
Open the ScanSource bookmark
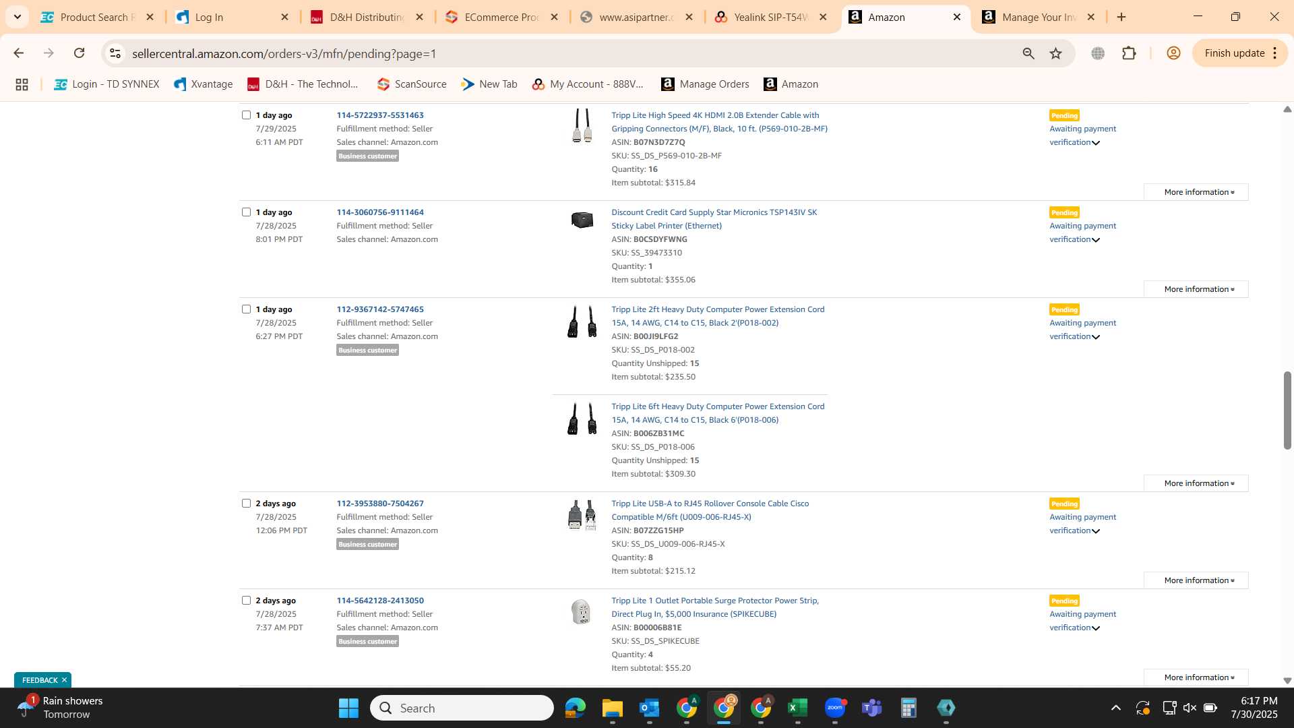pos(412,84)
